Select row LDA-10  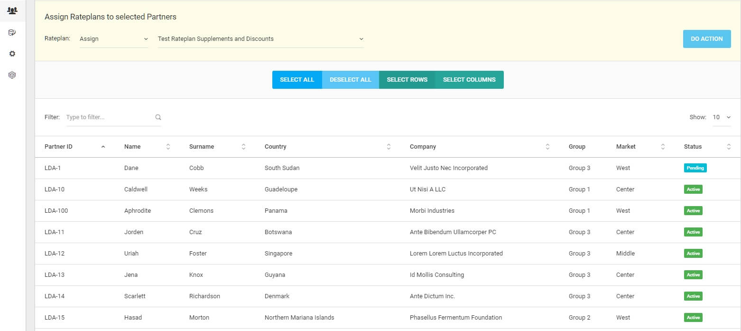pyautogui.click(x=388, y=189)
